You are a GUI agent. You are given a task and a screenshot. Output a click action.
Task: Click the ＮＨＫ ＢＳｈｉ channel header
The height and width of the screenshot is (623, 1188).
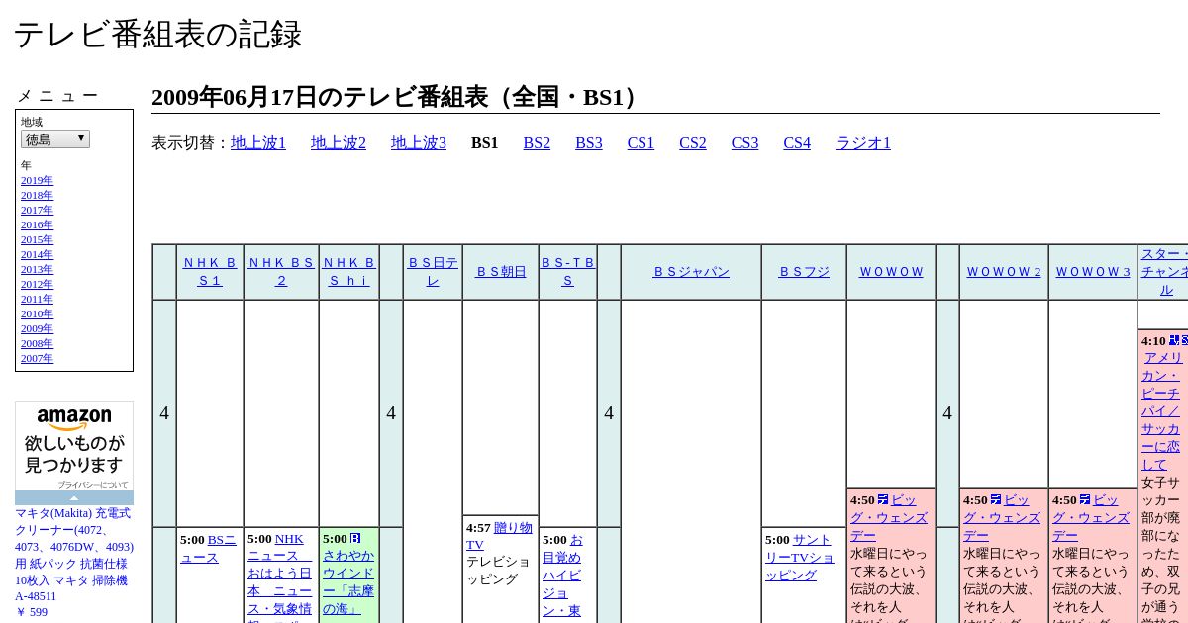coord(349,272)
